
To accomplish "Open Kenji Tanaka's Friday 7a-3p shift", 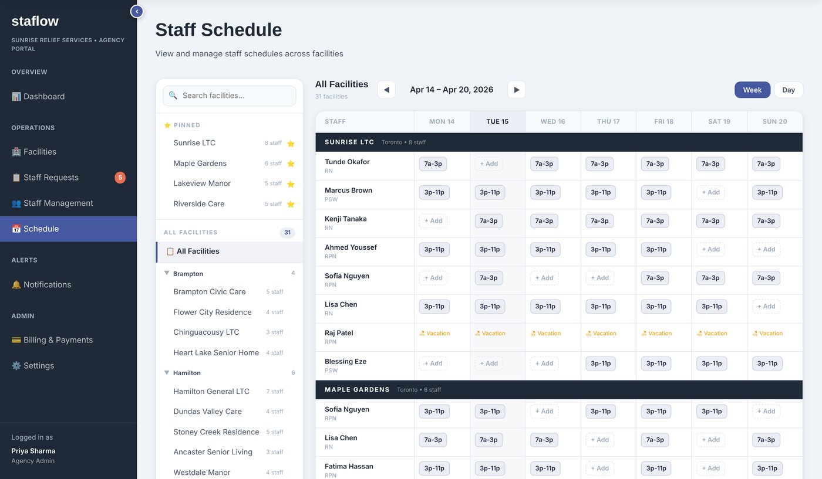I will pos(655,221).
